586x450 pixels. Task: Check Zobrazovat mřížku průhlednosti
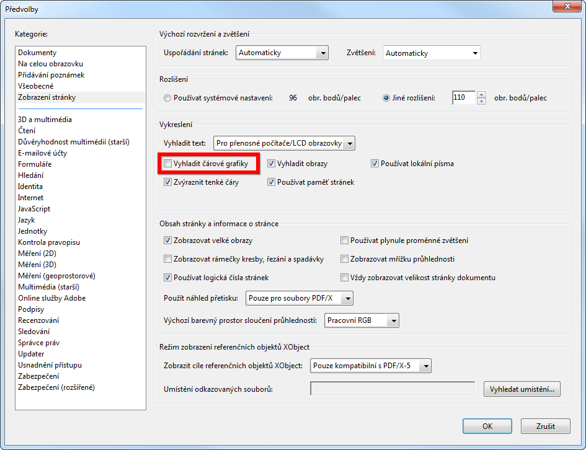pyautogui.click(x=345, y=259)
